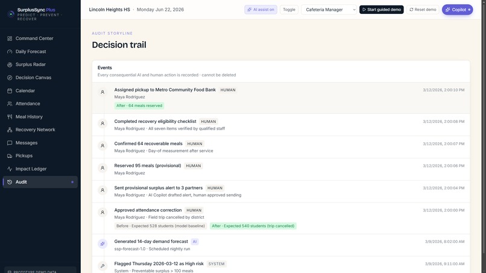Select the Assigned pickup to Metro Community Food Bank event
This screenshot has width=486, height=273.
pos(281,98)
